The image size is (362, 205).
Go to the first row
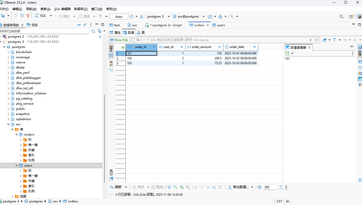click(x=196, y=187)
